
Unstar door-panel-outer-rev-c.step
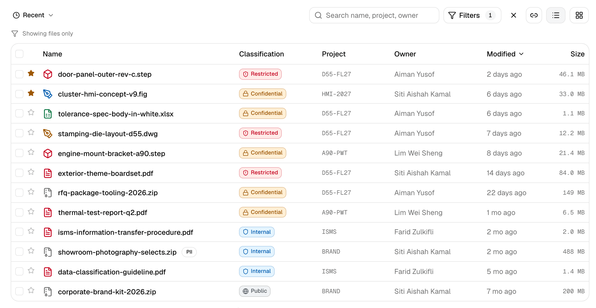31,73
